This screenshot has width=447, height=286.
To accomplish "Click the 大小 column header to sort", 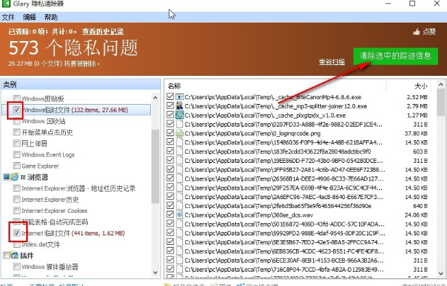I will [420, 86].
